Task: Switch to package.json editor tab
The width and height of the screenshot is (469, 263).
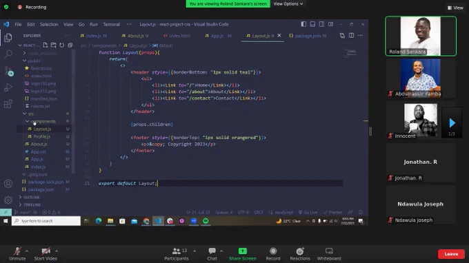Action: (308, 36)
